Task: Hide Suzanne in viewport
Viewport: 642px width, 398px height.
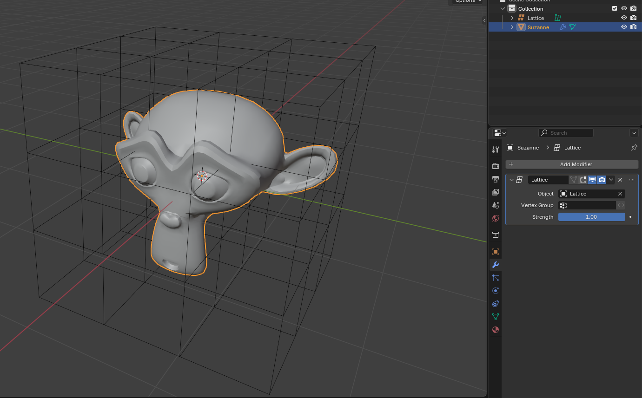Action: 624,27
